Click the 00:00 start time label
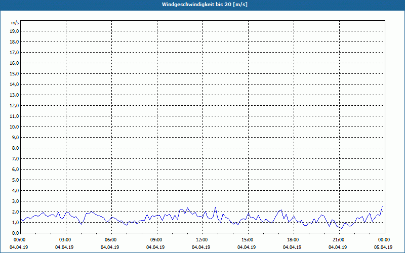The height and width of the screenshot is (253, 405). point(19,240)
